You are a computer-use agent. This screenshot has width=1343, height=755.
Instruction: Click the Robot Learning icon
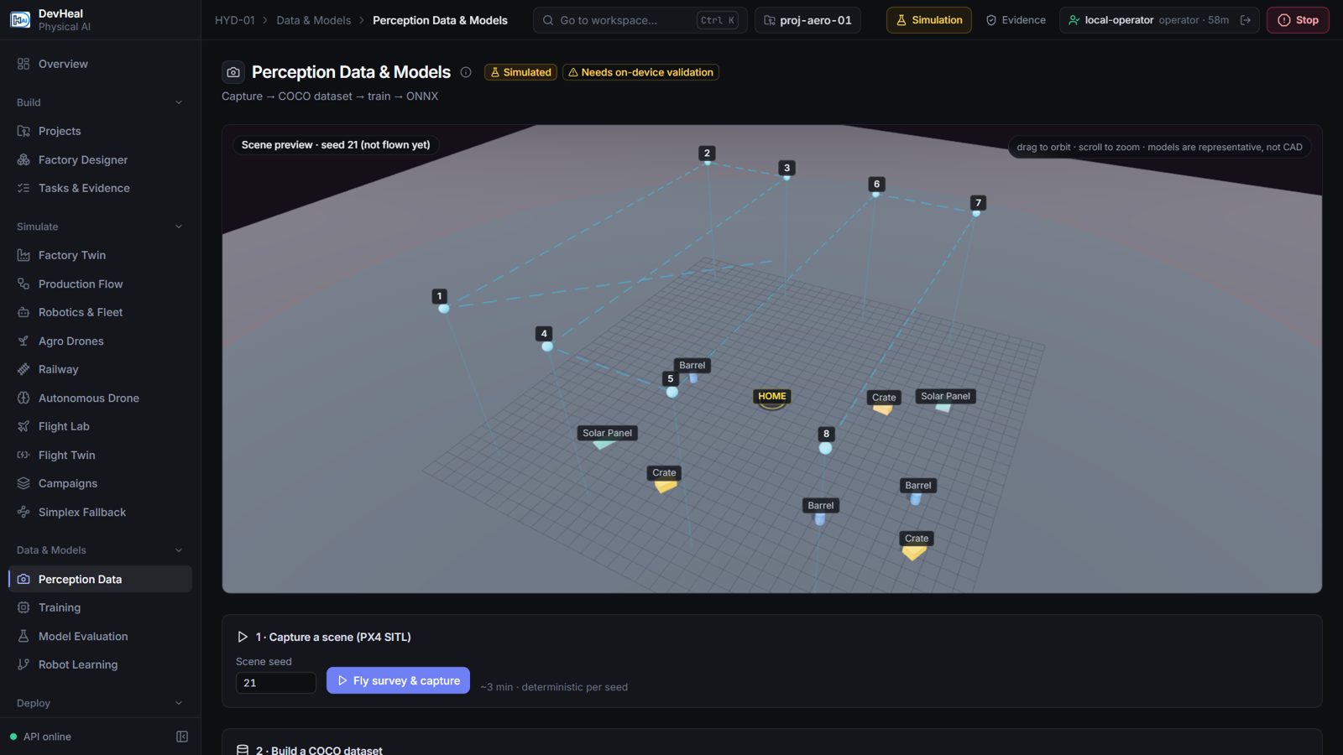coord(24,664)
